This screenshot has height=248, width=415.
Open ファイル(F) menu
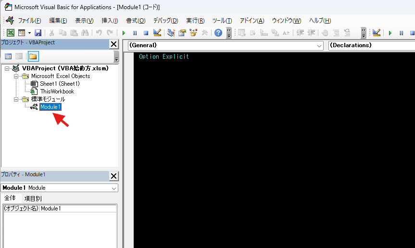pos(29,21)
